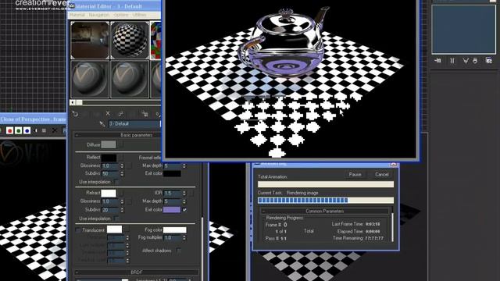
Task: Click the Translucent white color swatch
Action: [x=114, y=229]
